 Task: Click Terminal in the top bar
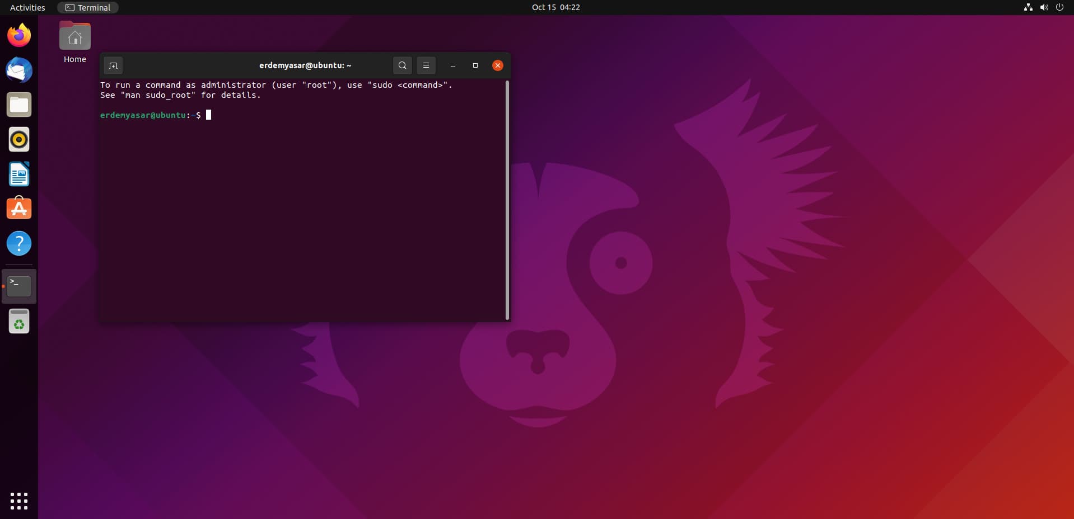(88, 7)
